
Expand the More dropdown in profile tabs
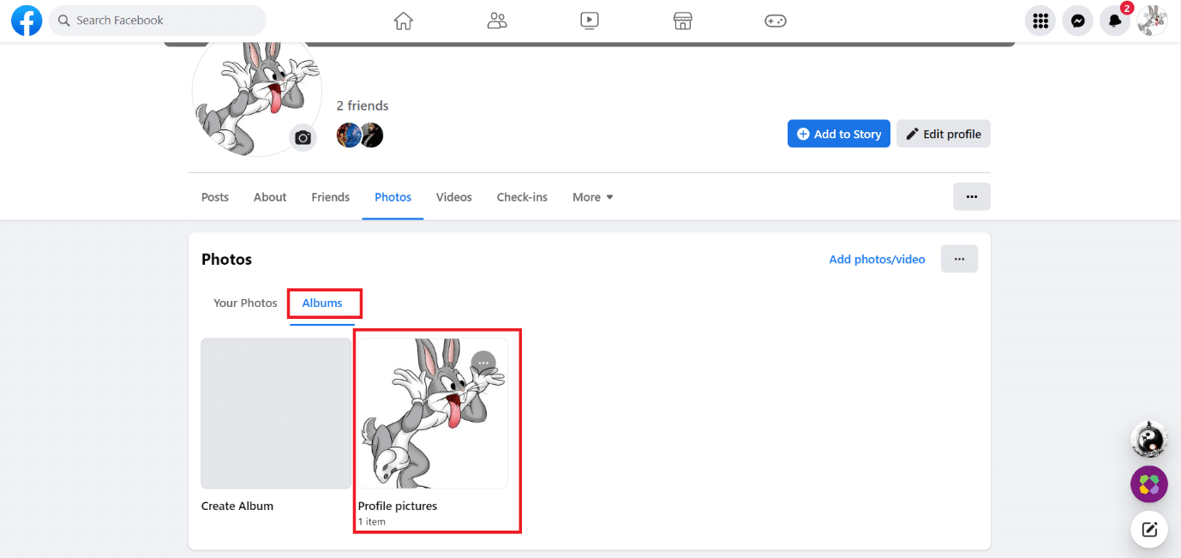point(593,197)
